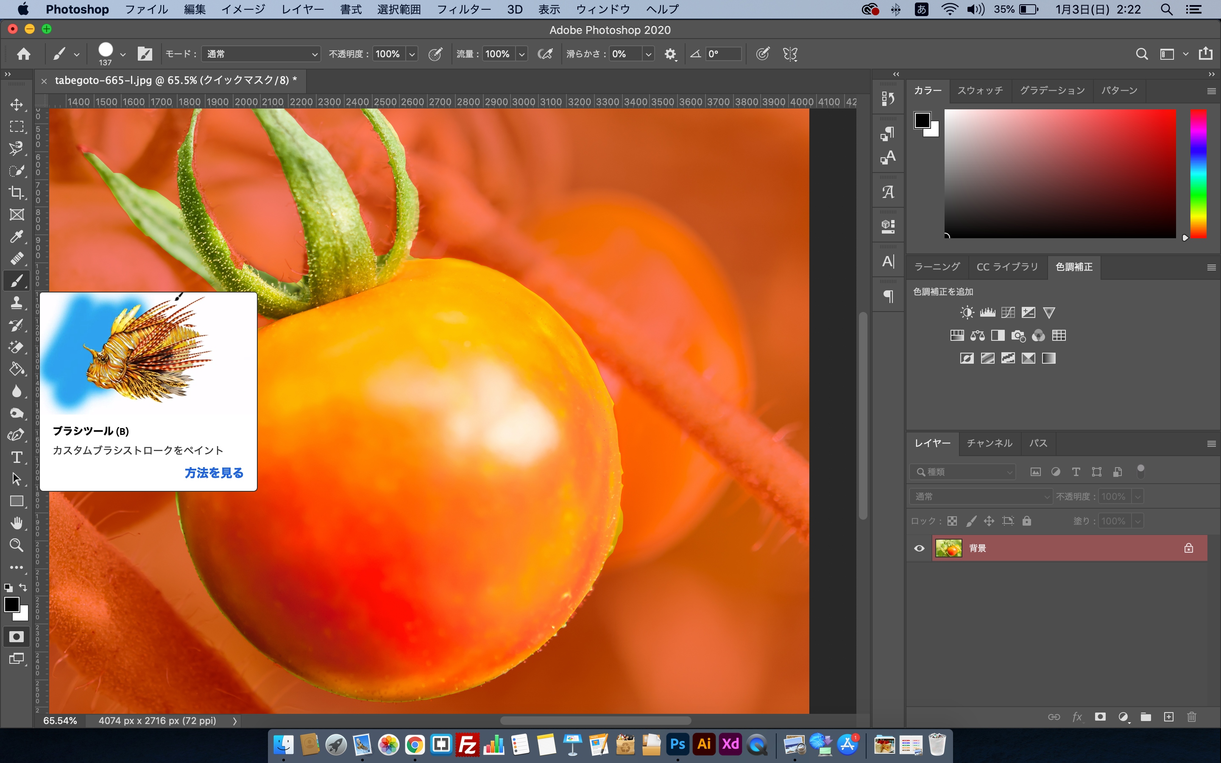Click the search icon in options bar
Screen dimensions: 1221x763
[1142, 54]
